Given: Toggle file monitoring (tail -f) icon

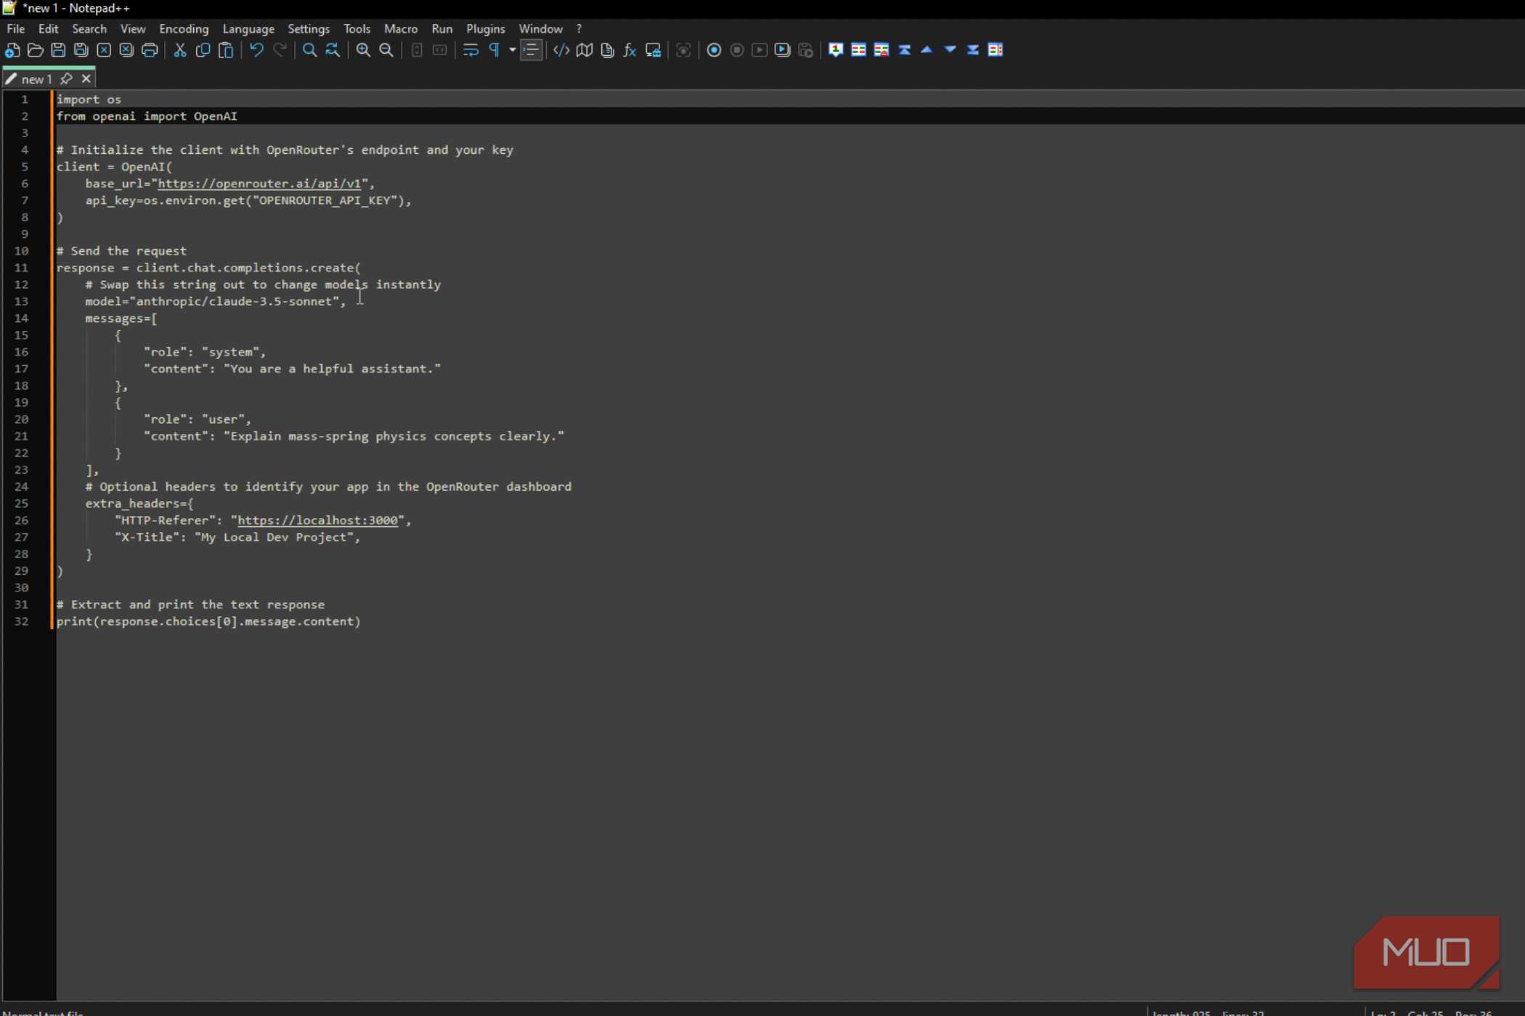Looking at the screenshot, I should coord(683,50).
